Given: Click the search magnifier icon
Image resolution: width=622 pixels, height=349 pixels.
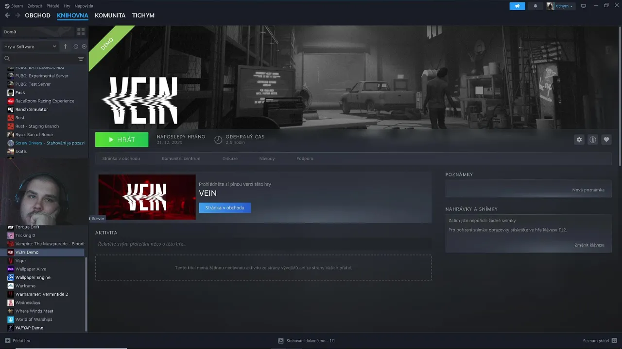Looking at the screenshot, I should (x=7, y=59).
